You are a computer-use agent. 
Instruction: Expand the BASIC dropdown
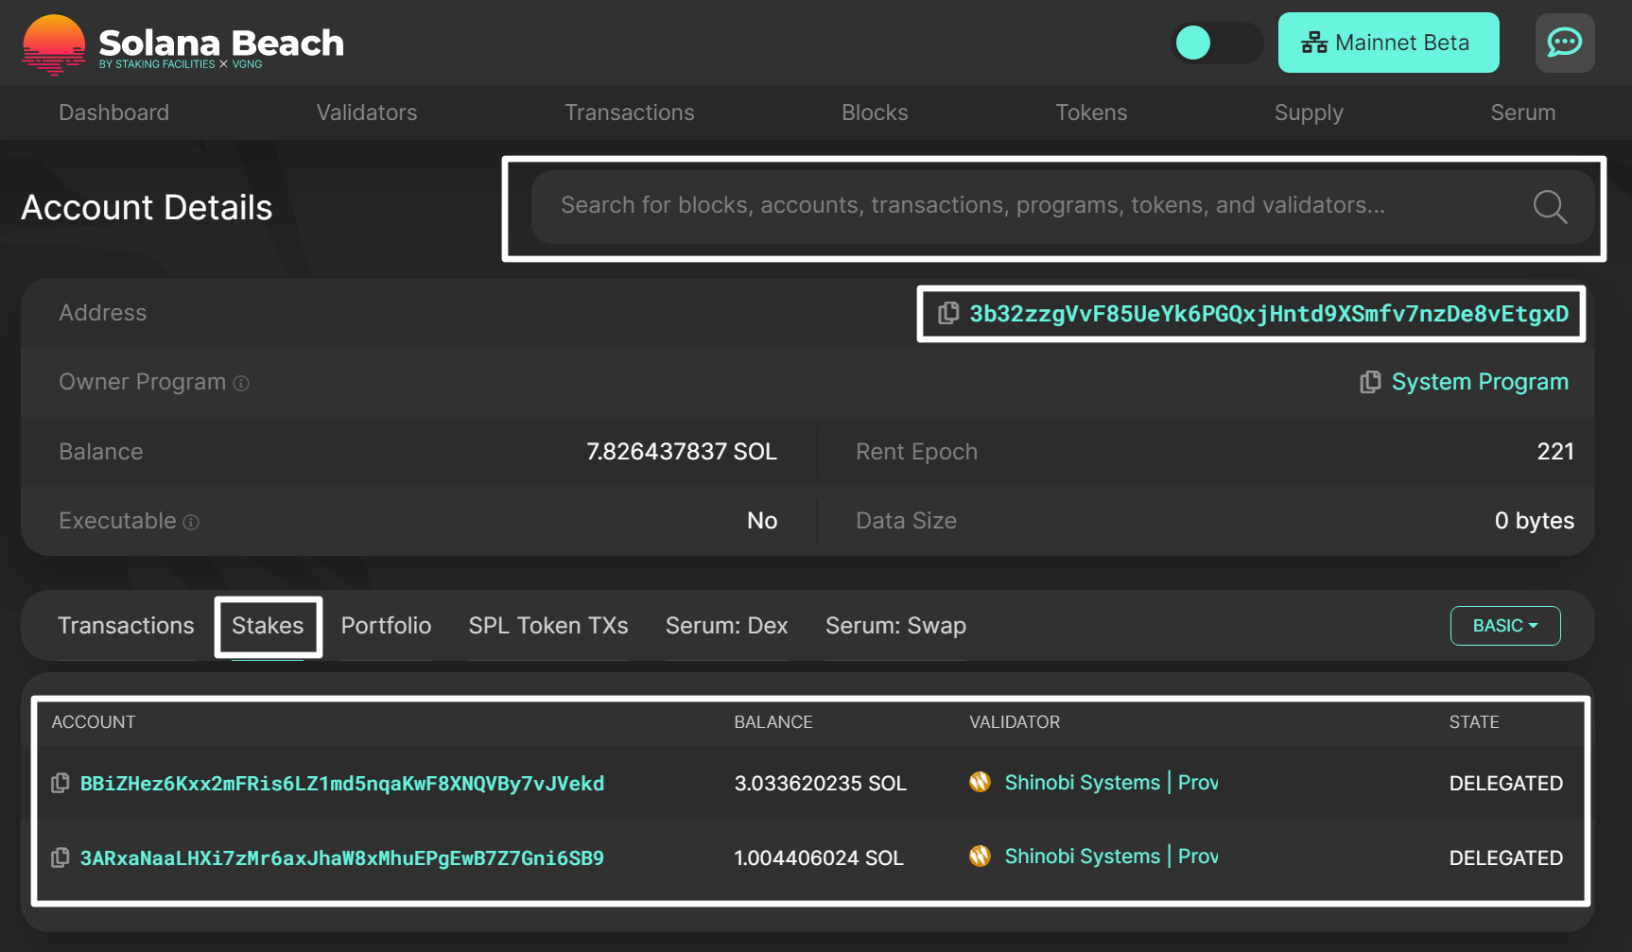click(1505, 626)
